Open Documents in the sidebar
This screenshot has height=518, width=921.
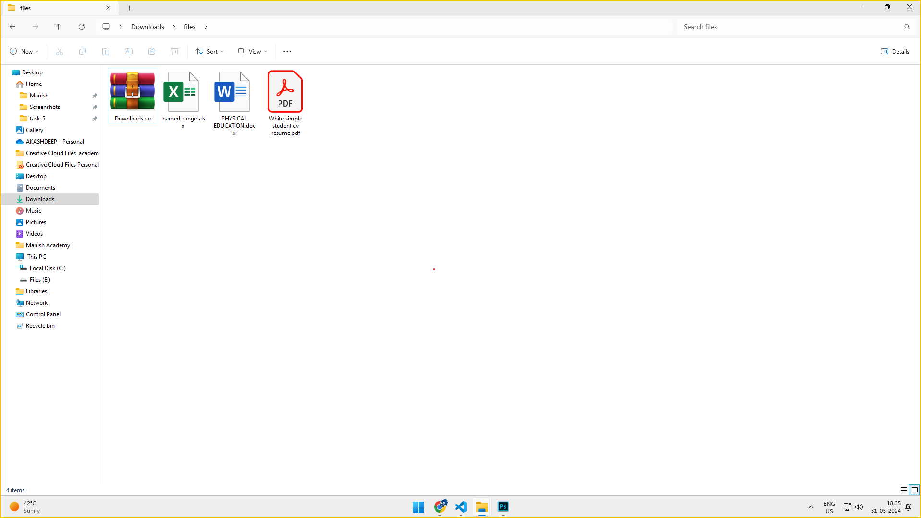click(40, 188)
